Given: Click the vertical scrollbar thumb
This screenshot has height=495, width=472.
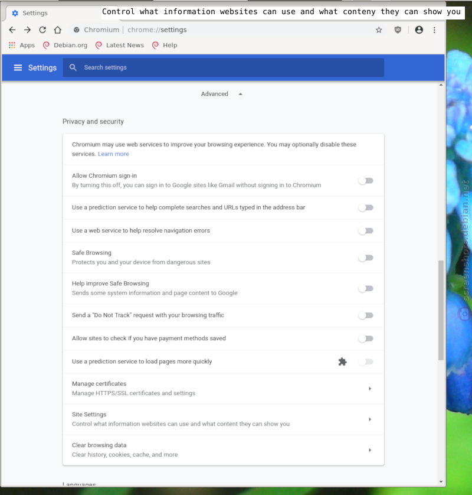Looking at the screenshot, I should [441, 310].
